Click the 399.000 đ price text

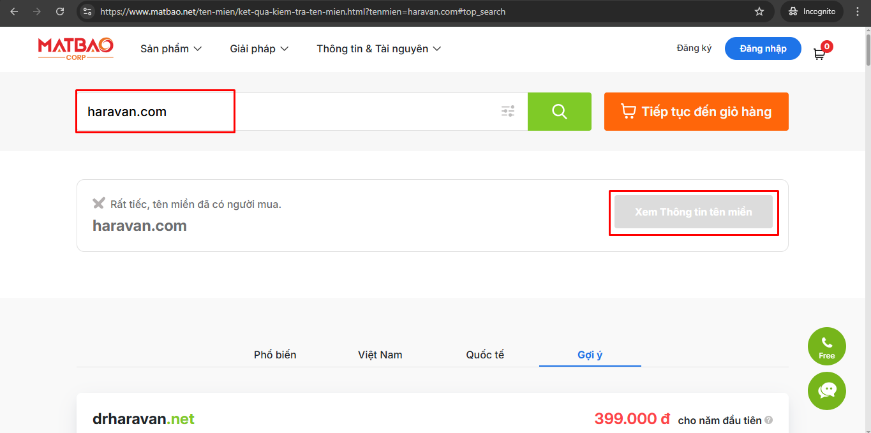[632, 419]
